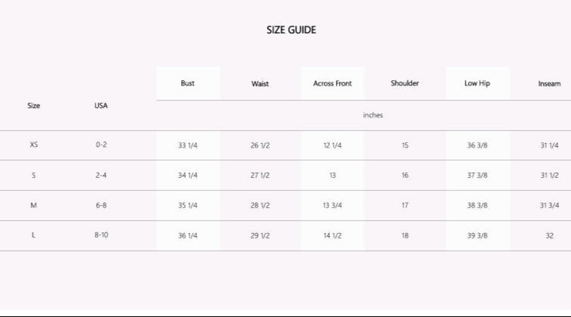Screen dimensions: 571x317
Task: Click the Inseam column header
Action: (549, 84)
